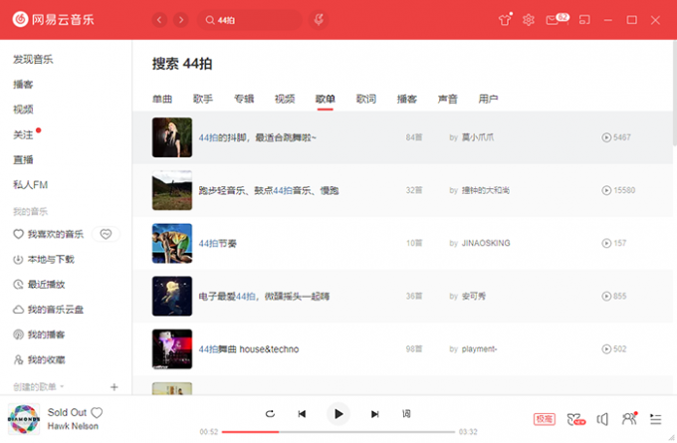Show lyrics with the 词 button
677x443 pixels.
click(406, 414)
